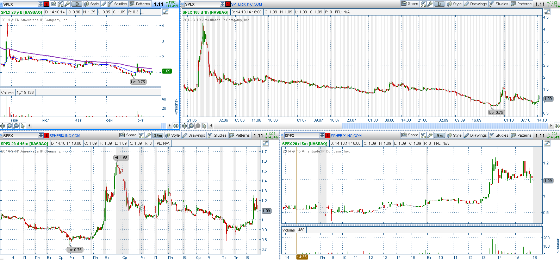Open wrench settings icon on the 1h chart
This screenshot has height=260, width=560.
pyautogui.click(x=430, y=4)
